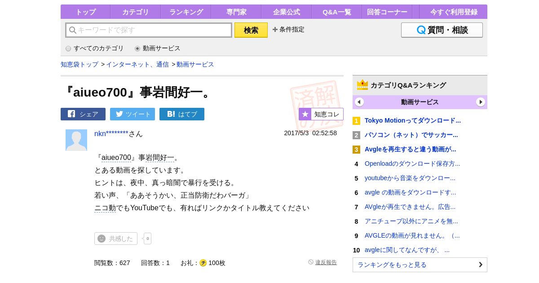Screen dimensions: 539x283
Task: Go to 知恵袋トップ breadcrumb
Action: 80,64
